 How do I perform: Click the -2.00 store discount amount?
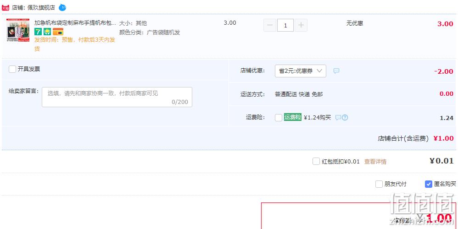(x=443, y=71)
